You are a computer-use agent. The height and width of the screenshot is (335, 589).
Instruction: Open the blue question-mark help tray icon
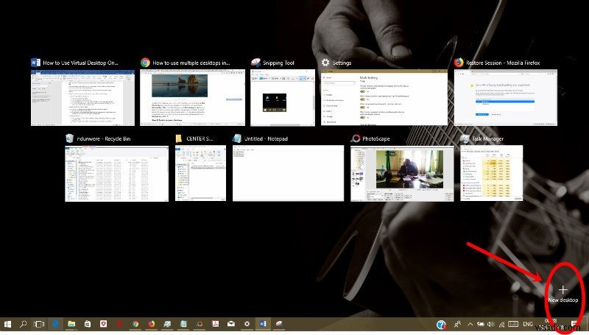441,324
